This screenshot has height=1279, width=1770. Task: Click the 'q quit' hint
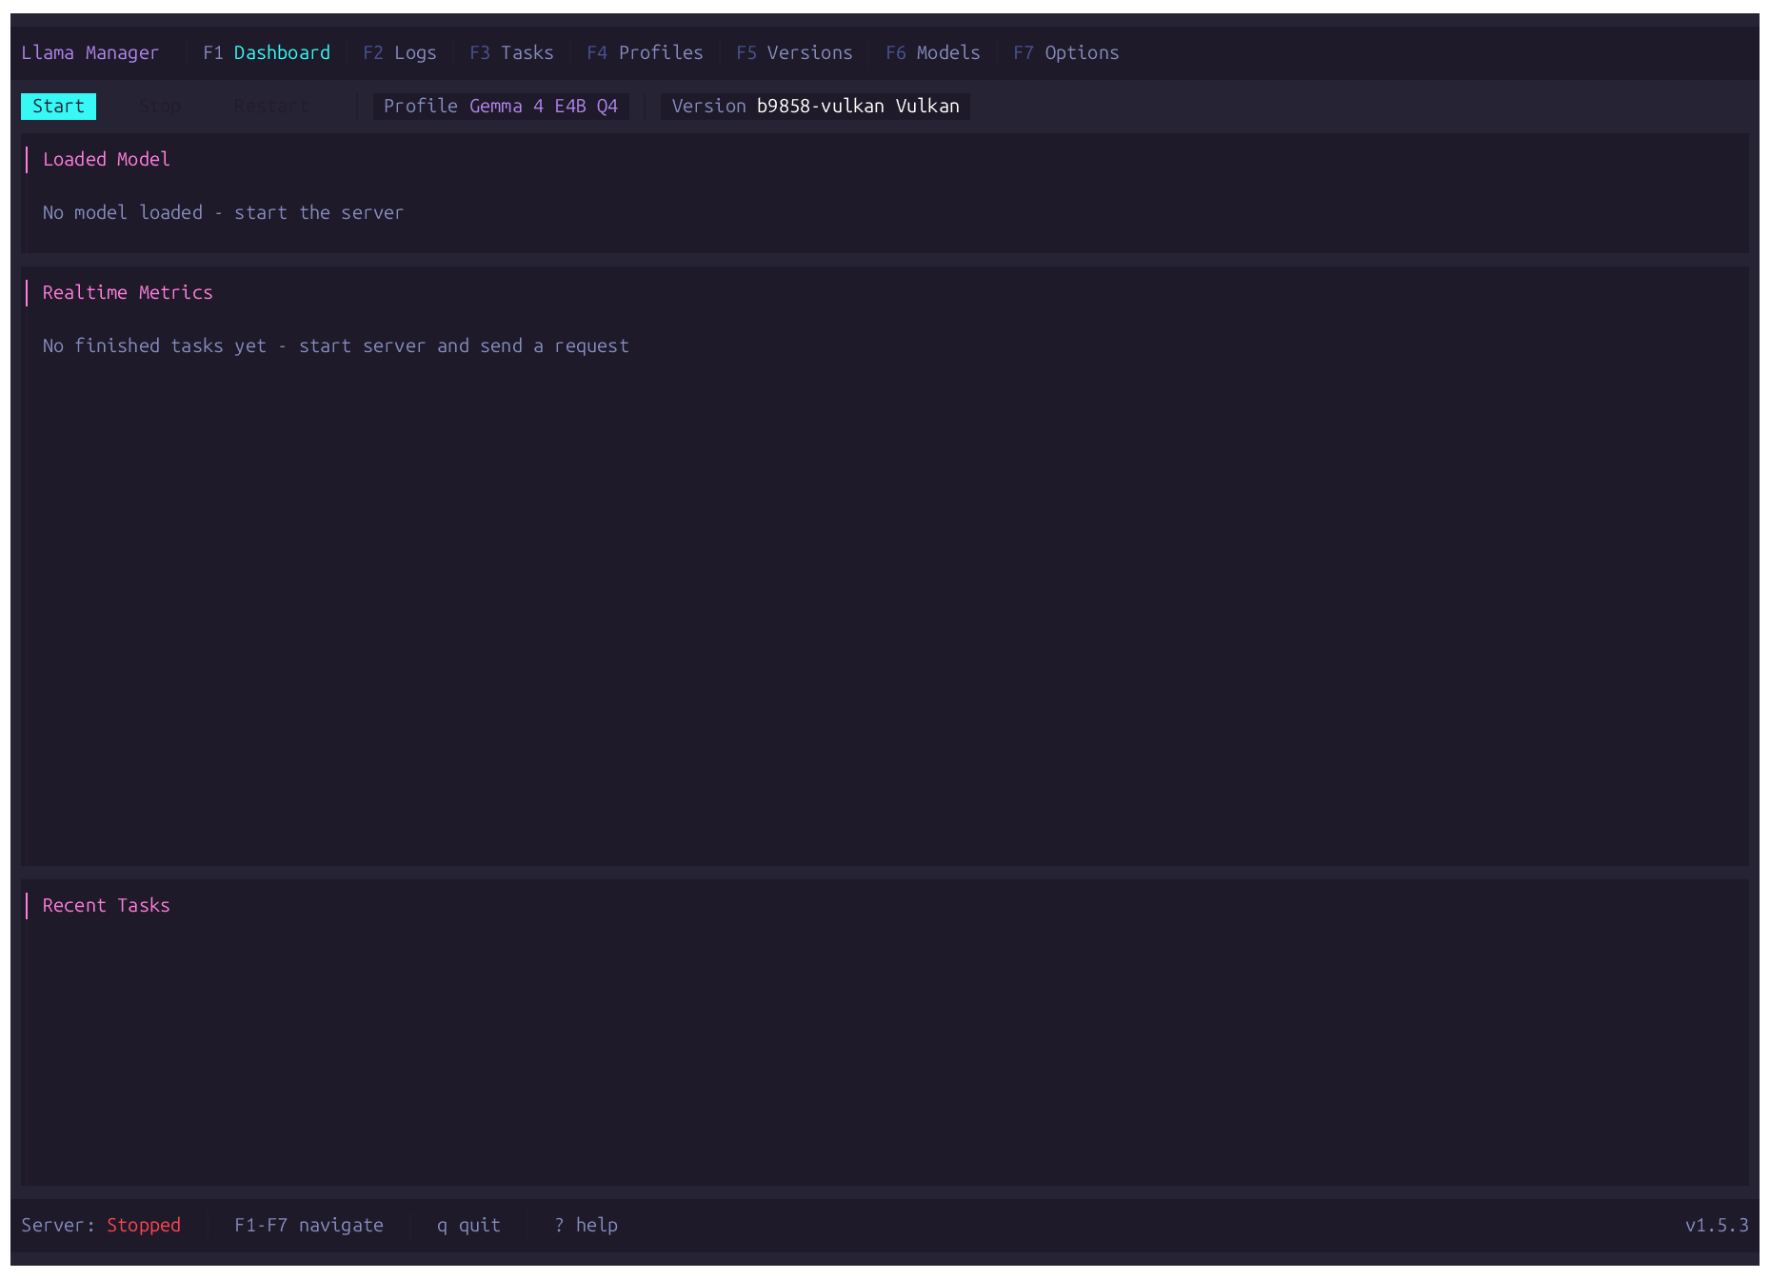tap(468, 1226)
